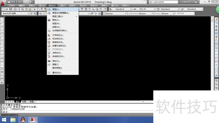
Task: Click the Make Object's Layer Current icon
Action: pyautogui.click(x=92, y=13)
